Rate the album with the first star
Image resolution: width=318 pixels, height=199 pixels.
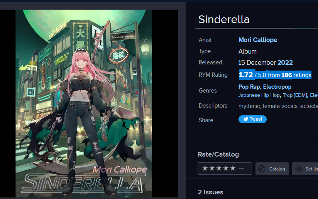point(205,168)
